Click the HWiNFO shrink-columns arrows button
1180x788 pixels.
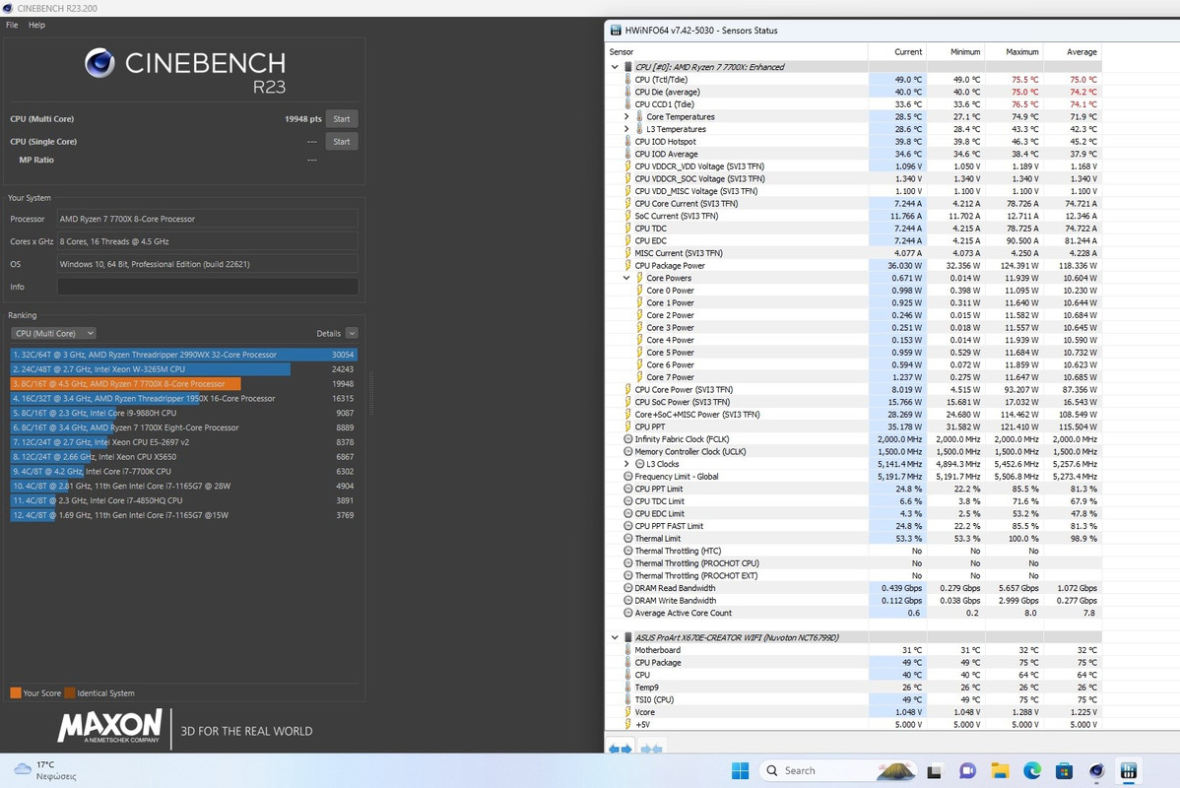(651, 749)
